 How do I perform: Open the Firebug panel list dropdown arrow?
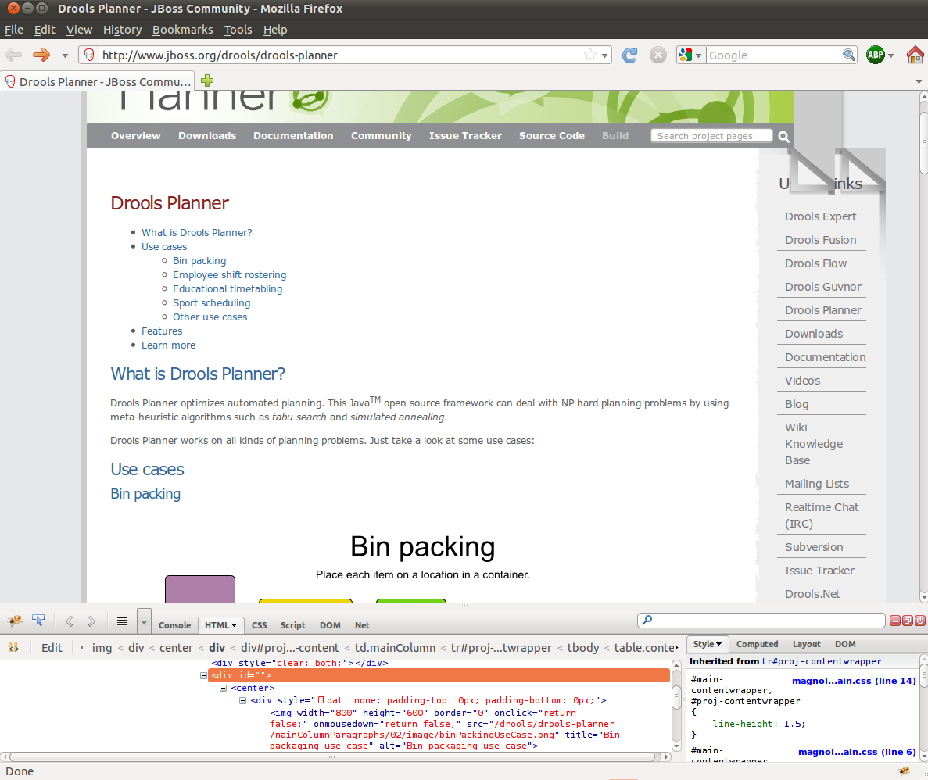[x=144, y=622]
